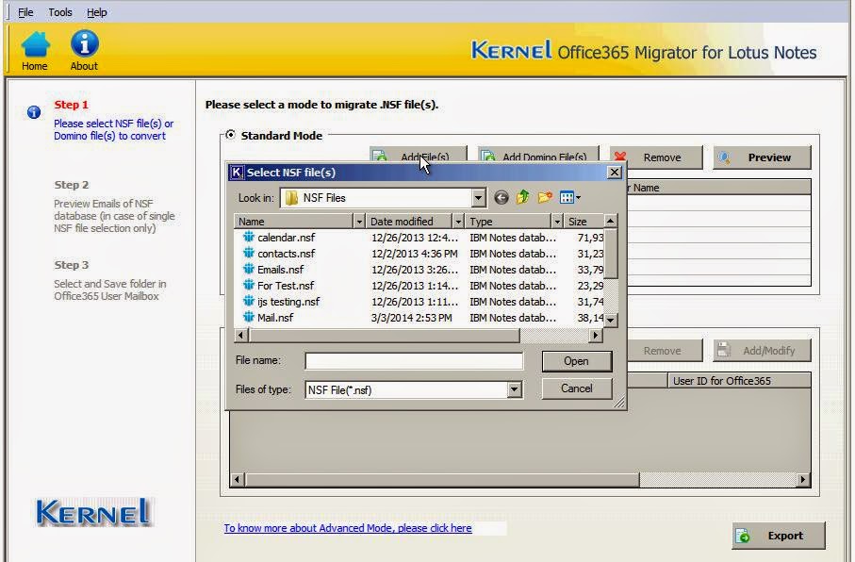Cancel the Select NSF file(s) dialog
855x562 pixels.
577,388
